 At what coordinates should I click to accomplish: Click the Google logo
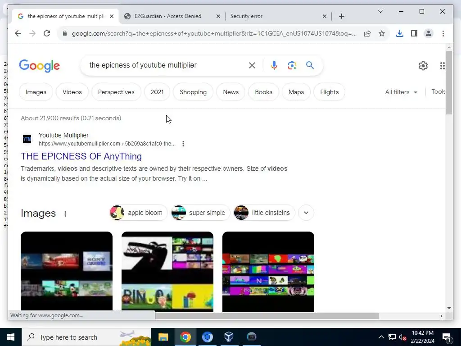pyautogui.click(x=40, y=66)
